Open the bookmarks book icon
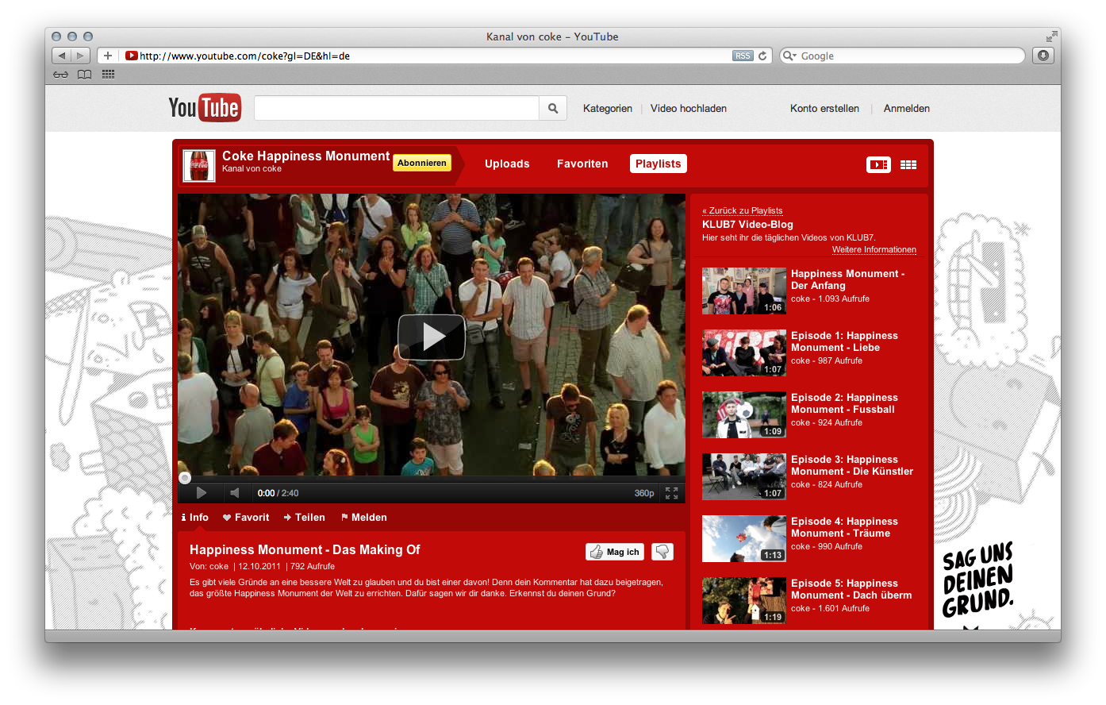Viewport: 1106px width, 705px height. (x=84, y=75)
